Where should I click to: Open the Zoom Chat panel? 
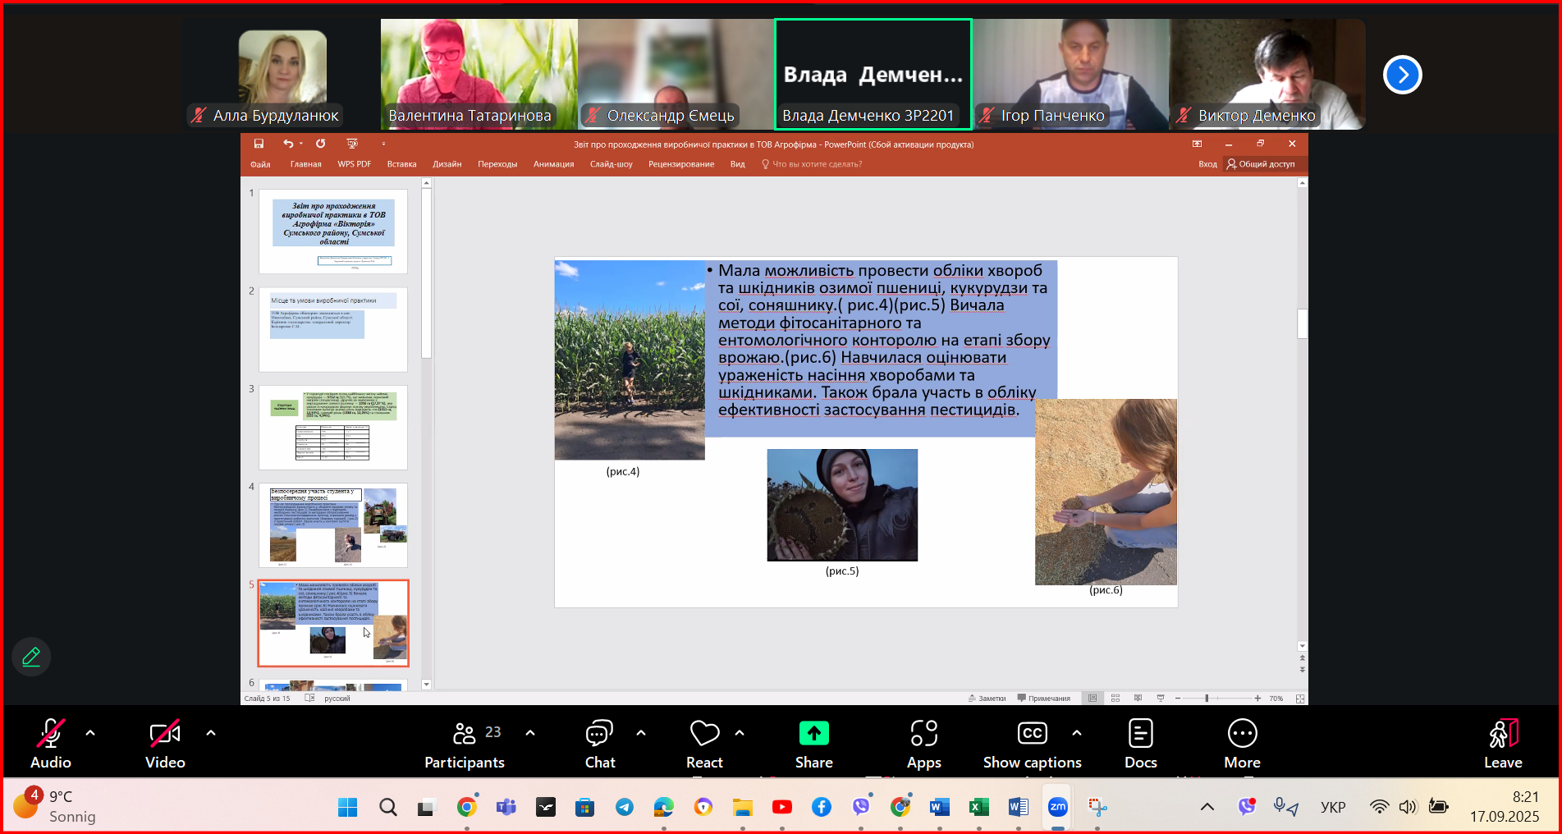(x=599, y=744)
